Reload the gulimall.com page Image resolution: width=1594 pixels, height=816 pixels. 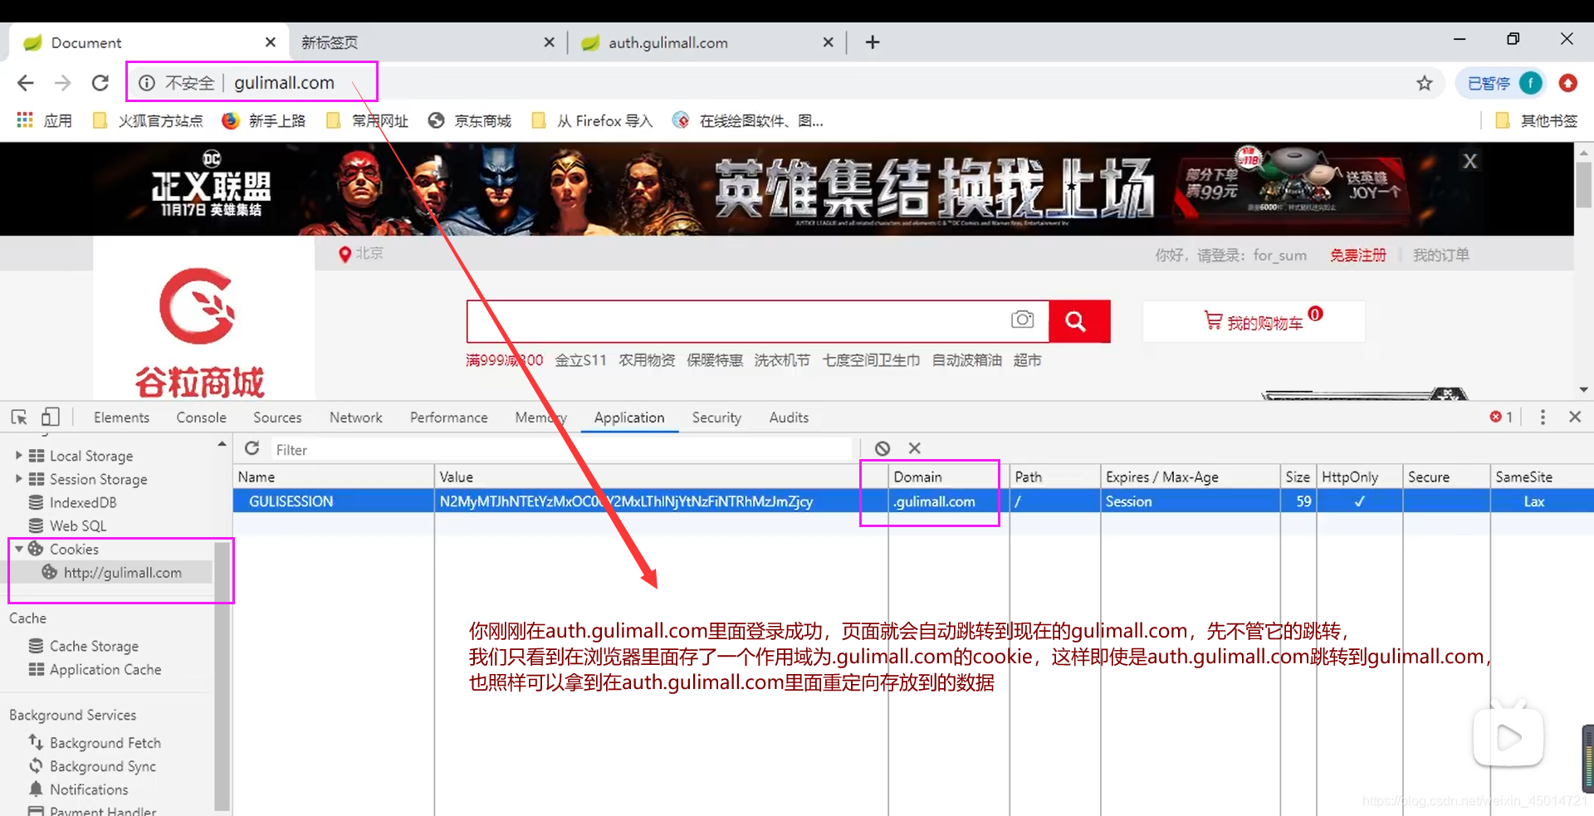click(100, 83)
